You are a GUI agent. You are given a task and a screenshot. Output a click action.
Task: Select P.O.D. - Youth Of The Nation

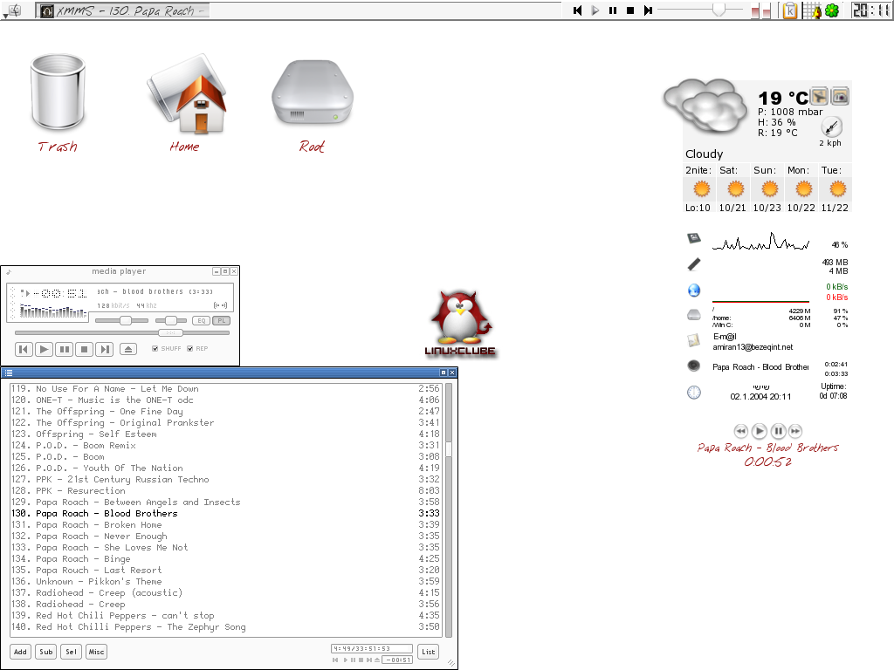coord(225,468)
